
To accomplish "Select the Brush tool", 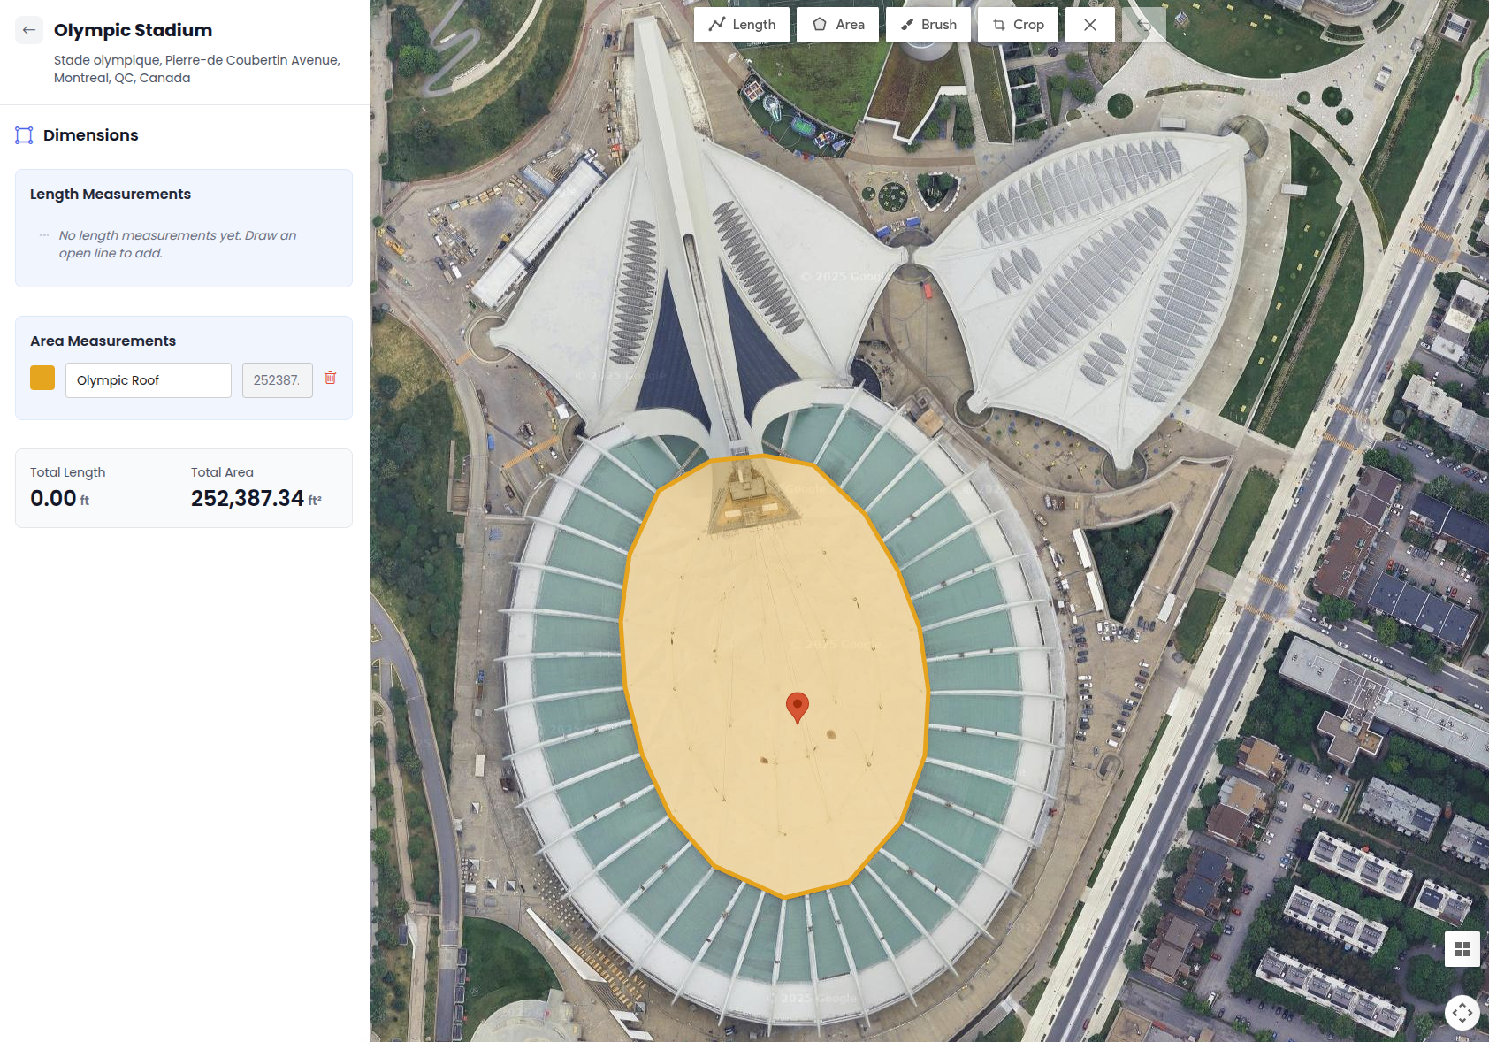I will pos(928,24).
